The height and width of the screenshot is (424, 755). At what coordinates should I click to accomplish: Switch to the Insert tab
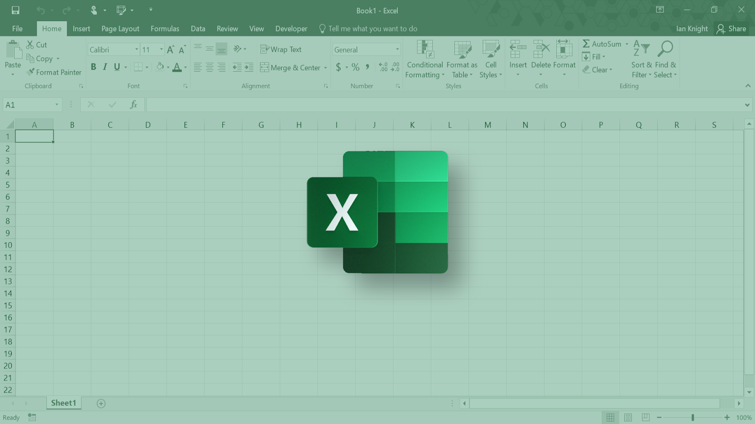point(81,29)
